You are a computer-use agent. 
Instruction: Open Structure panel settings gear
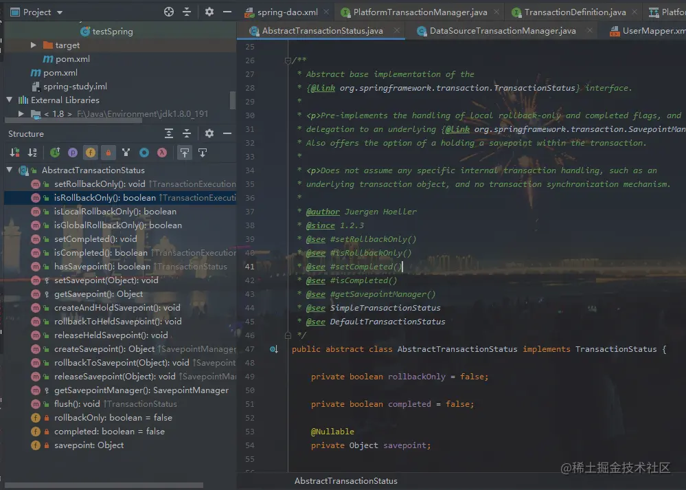coord(209,133)
